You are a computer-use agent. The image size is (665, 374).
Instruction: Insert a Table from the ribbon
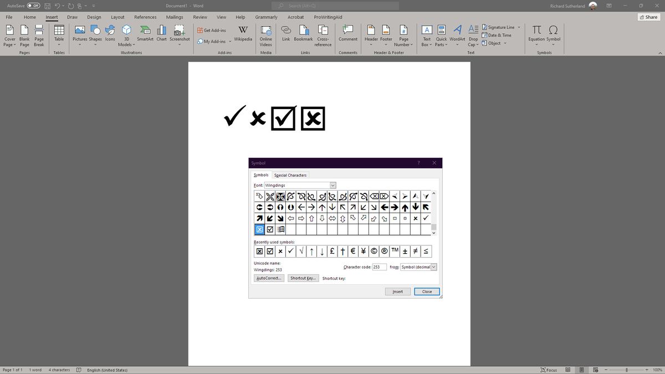[59, 36]
